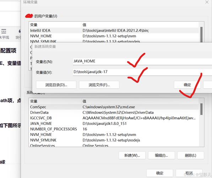This screenshot has height=178, width=212.
Task: Click the variable name field containing JAVA_HOME
Action: click(x=142, y=62)
